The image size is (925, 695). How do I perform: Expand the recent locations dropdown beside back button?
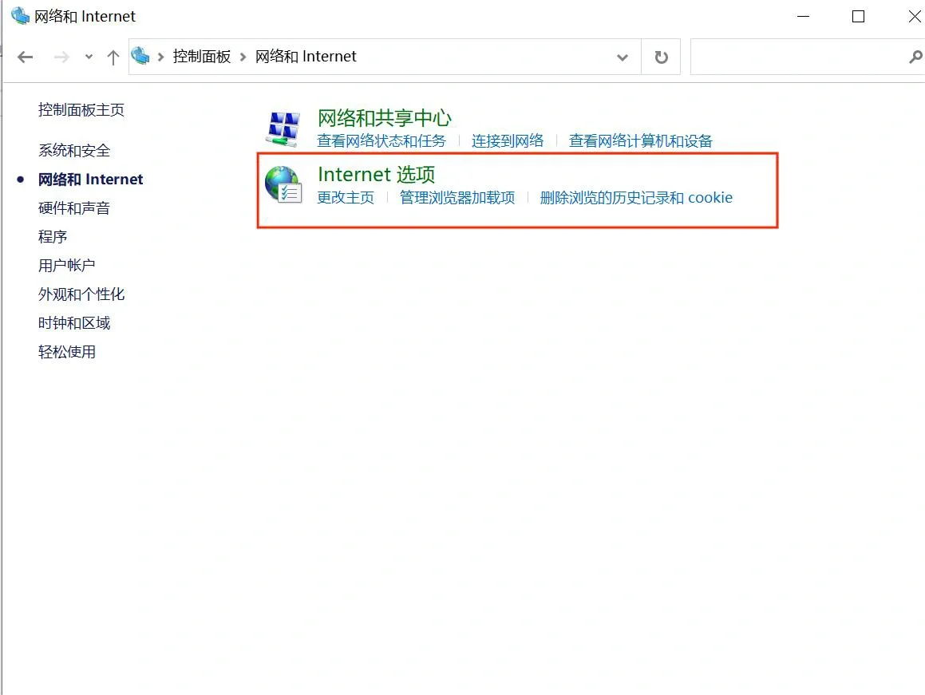(x=88, y=57)
